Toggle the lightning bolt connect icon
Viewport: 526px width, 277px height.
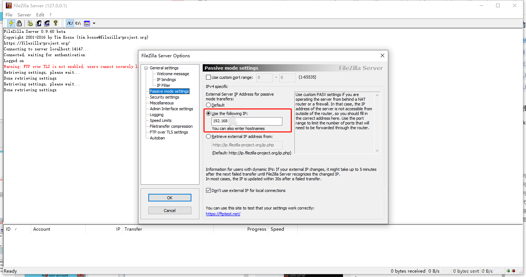[11, 23]
